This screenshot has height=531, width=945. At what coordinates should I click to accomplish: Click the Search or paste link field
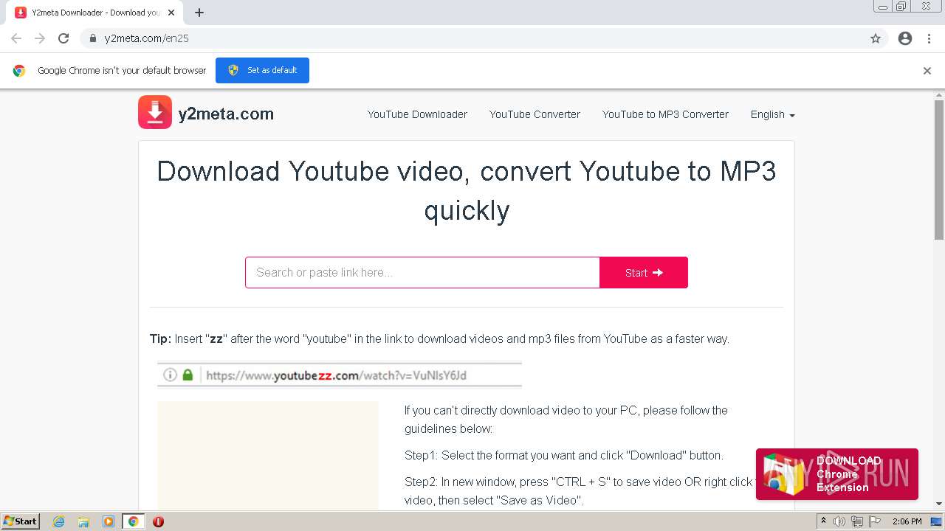pos(422,272)
